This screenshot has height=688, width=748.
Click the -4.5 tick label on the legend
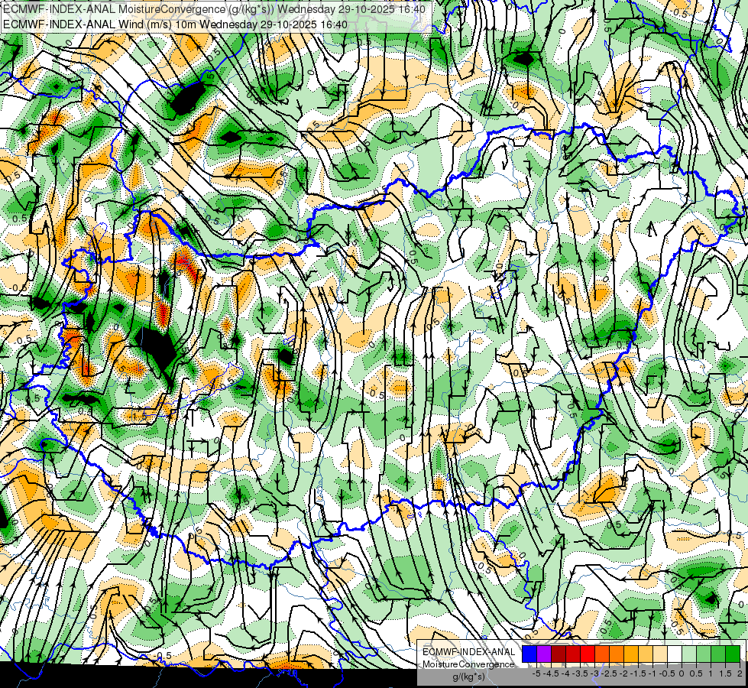point(551,673)
